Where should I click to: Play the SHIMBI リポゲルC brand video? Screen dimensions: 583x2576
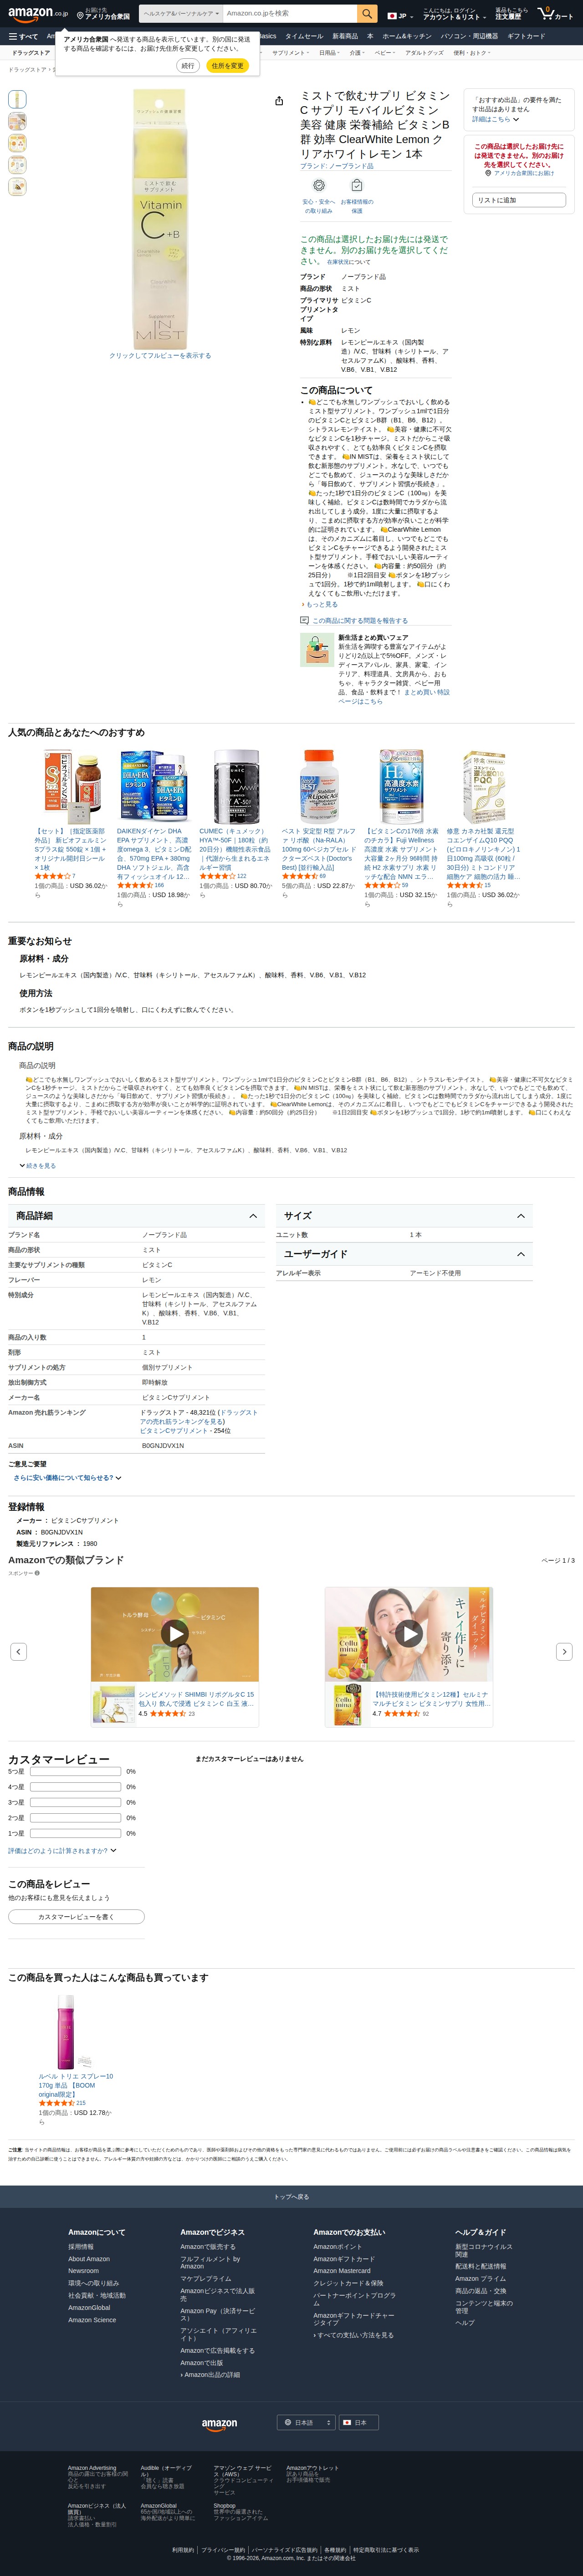(175, 1633)
